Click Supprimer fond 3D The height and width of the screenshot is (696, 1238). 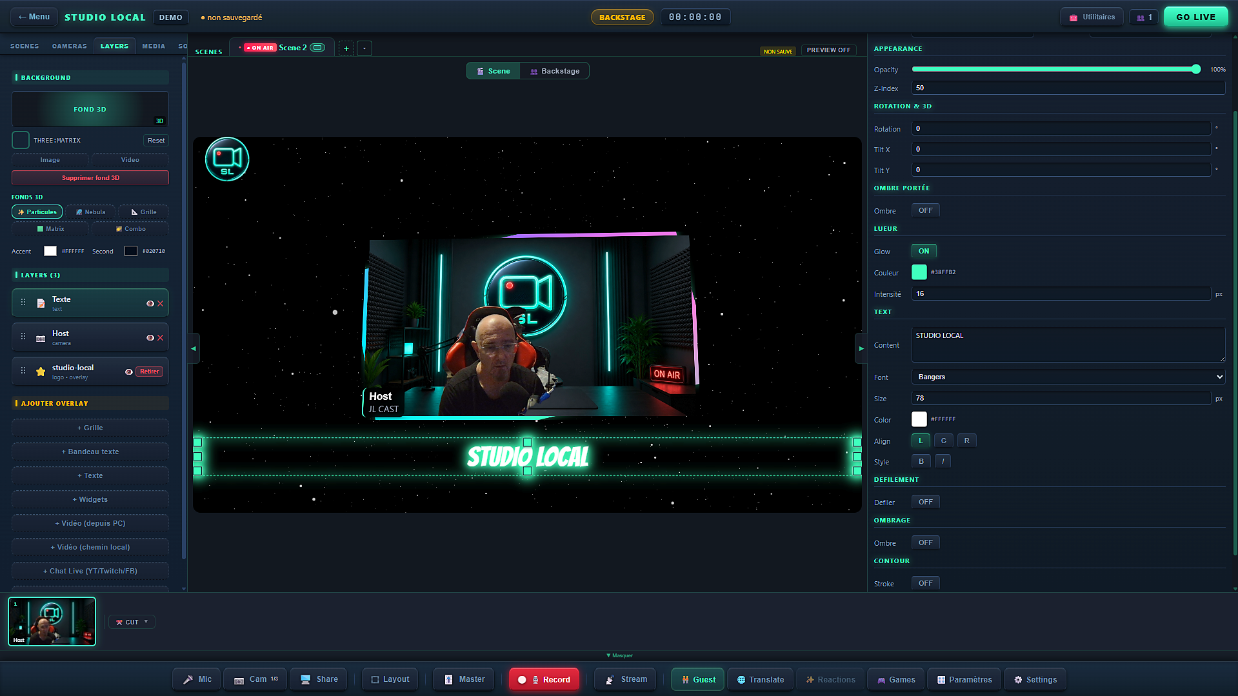coord(90,178)
